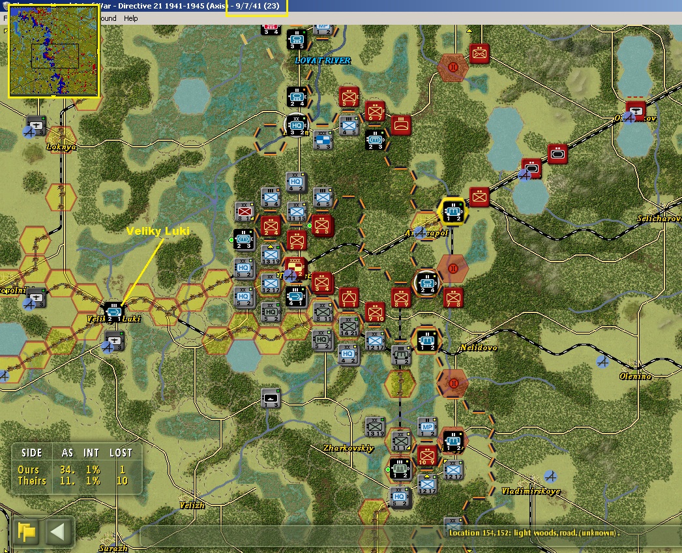Select the gray air unit below Veliky Luki

(x=114, y=340)
